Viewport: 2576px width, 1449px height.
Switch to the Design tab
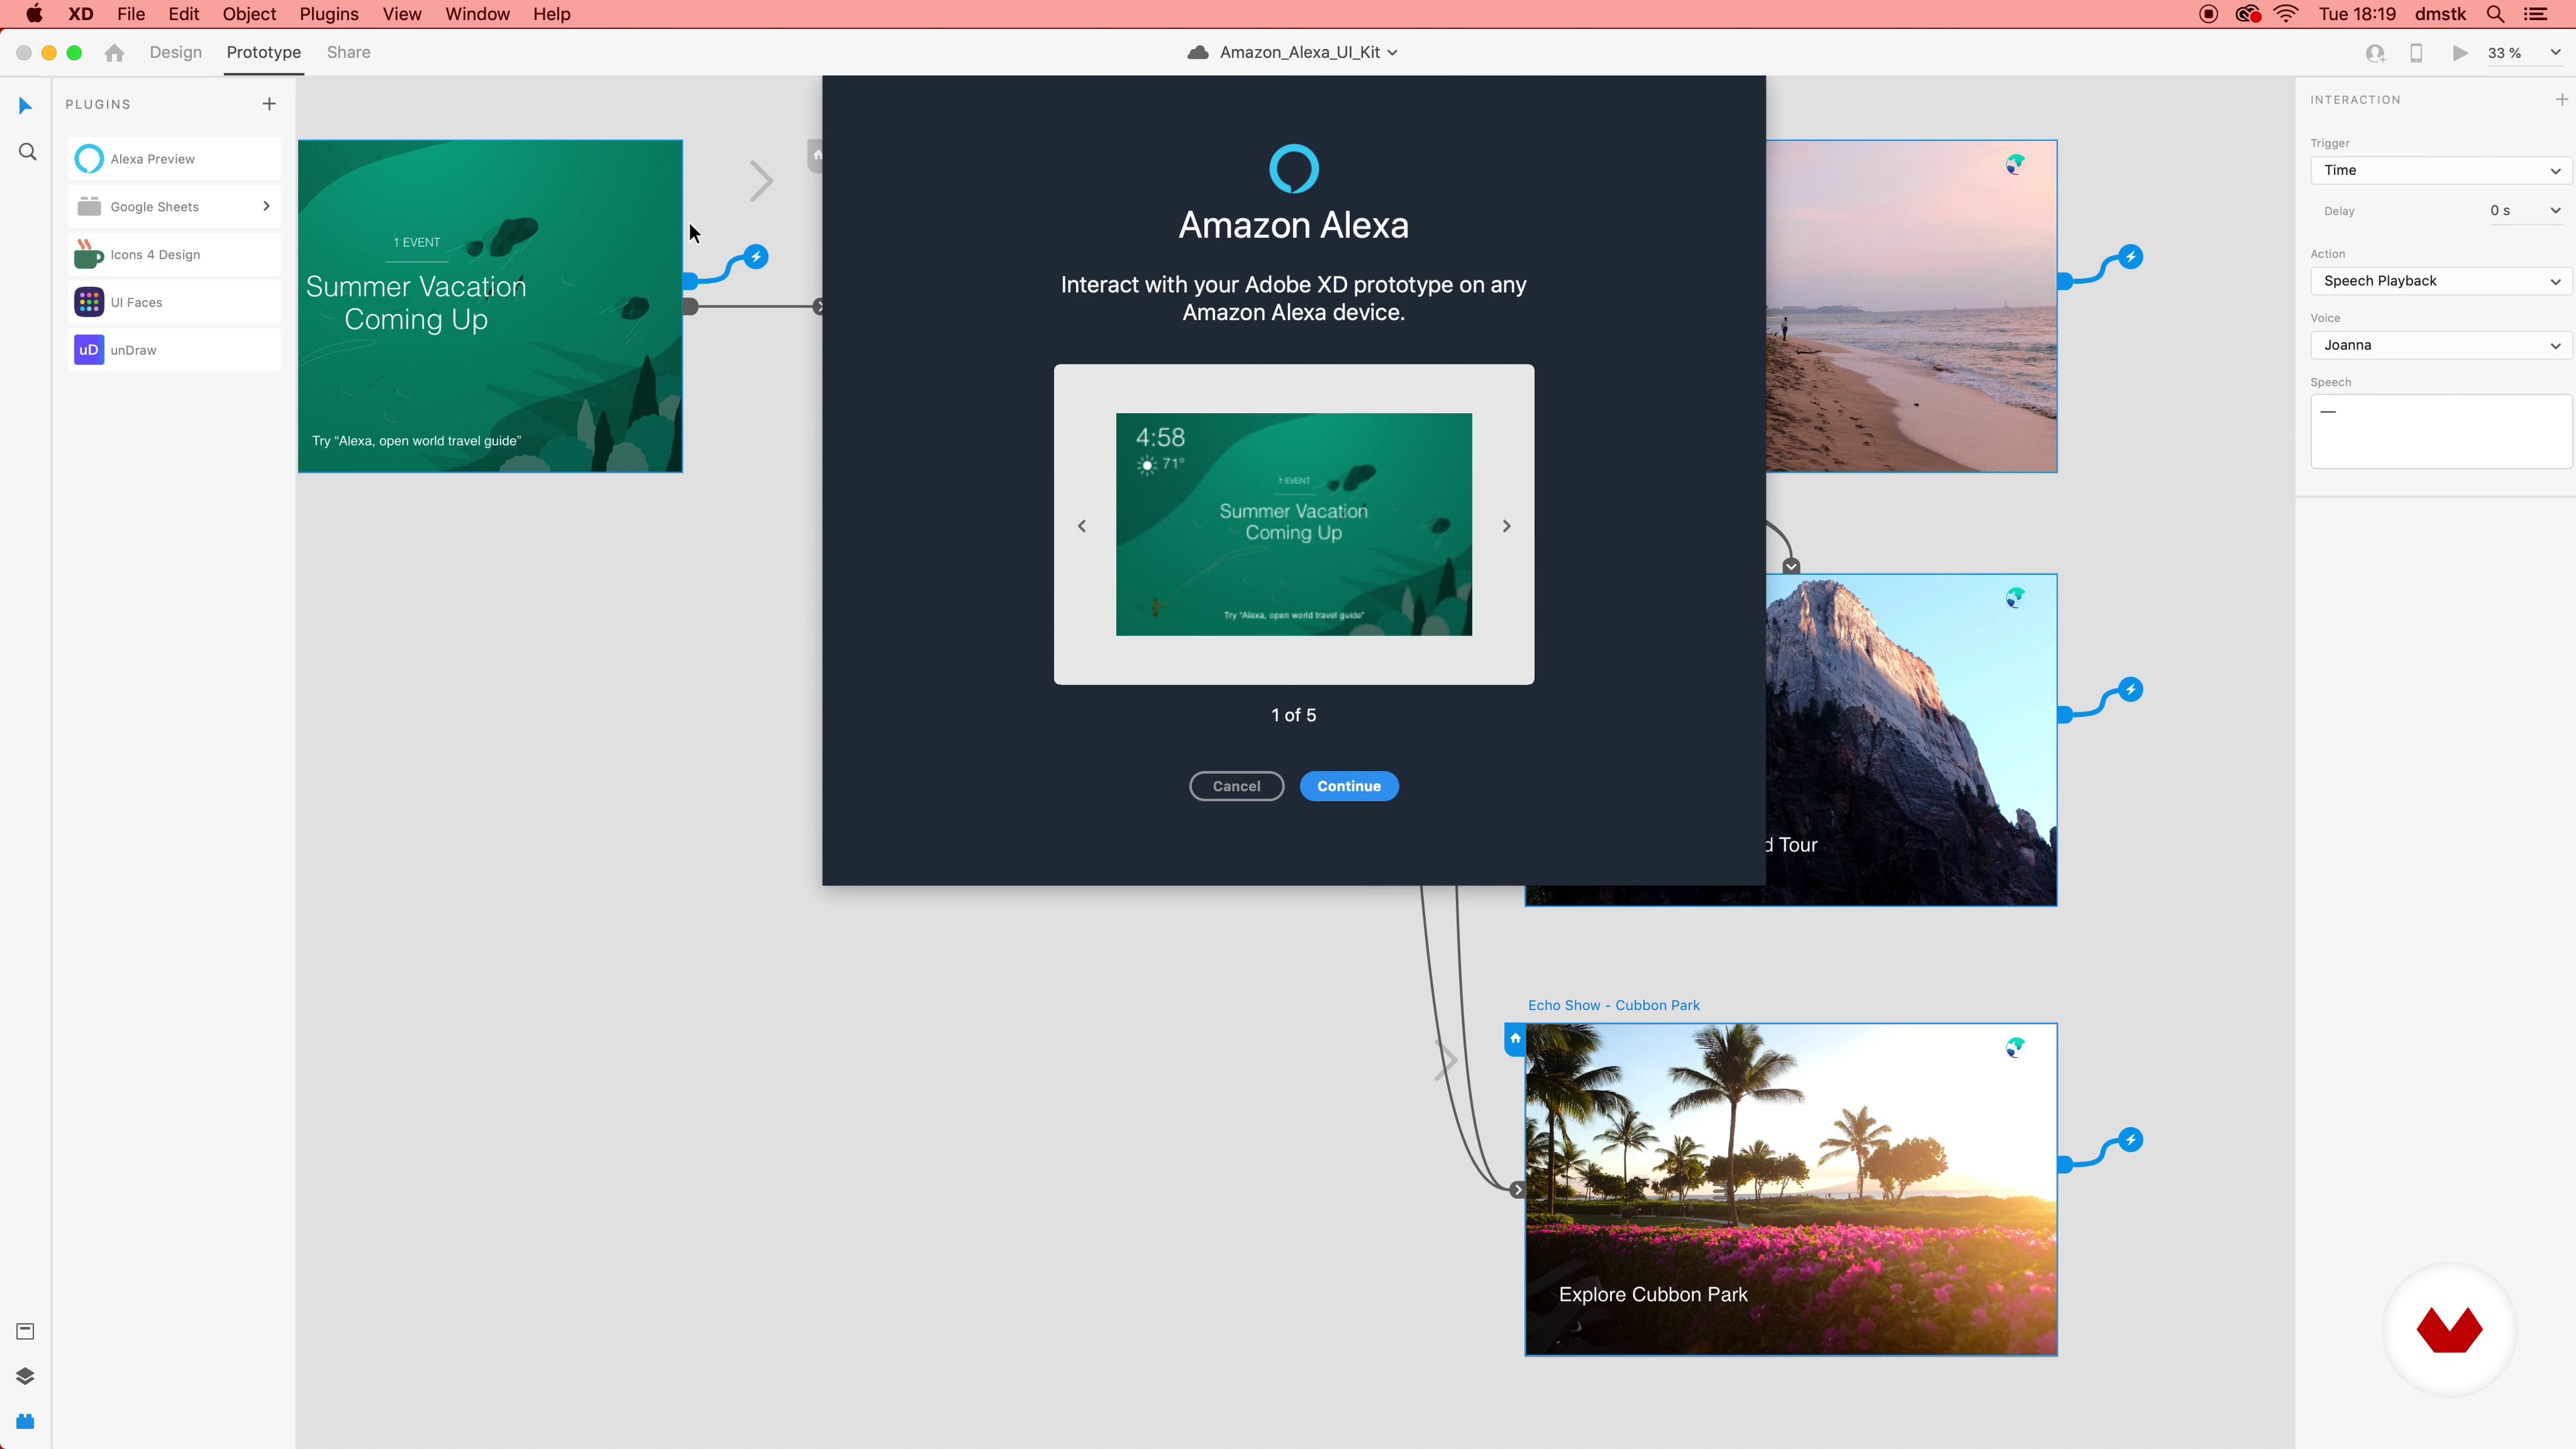[x=176, y=52]
